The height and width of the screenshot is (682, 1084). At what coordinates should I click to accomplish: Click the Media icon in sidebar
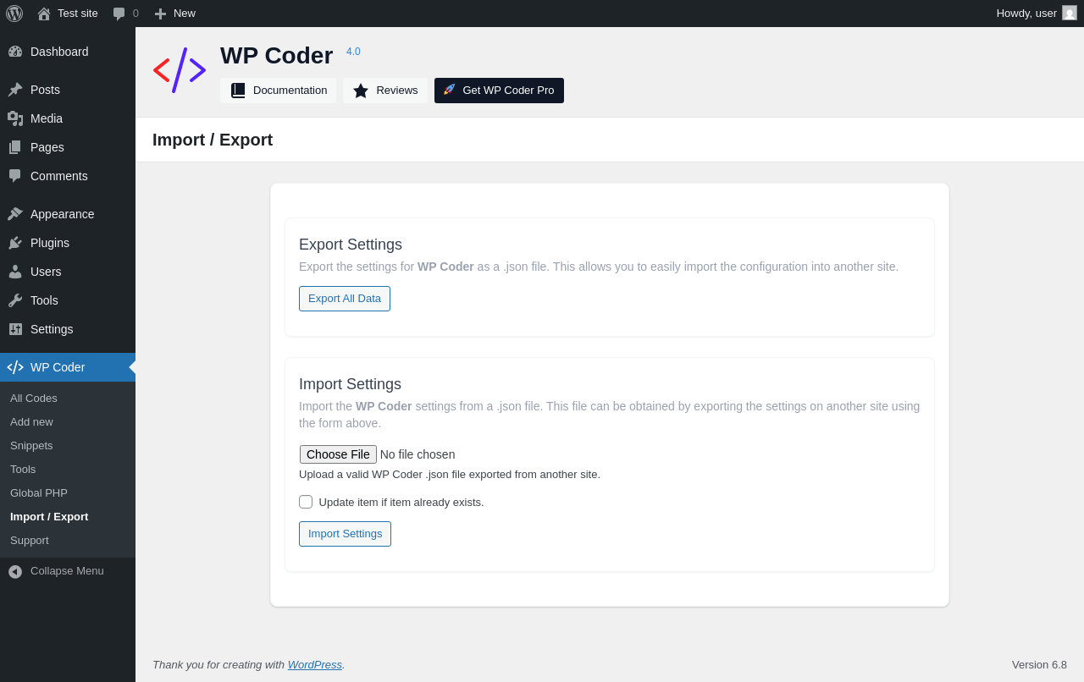[15, 118]
